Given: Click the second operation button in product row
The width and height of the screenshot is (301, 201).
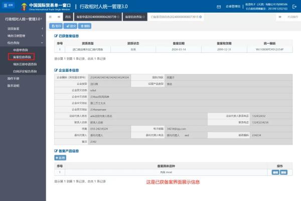Looking at the screenshot, I should (284, 172).
